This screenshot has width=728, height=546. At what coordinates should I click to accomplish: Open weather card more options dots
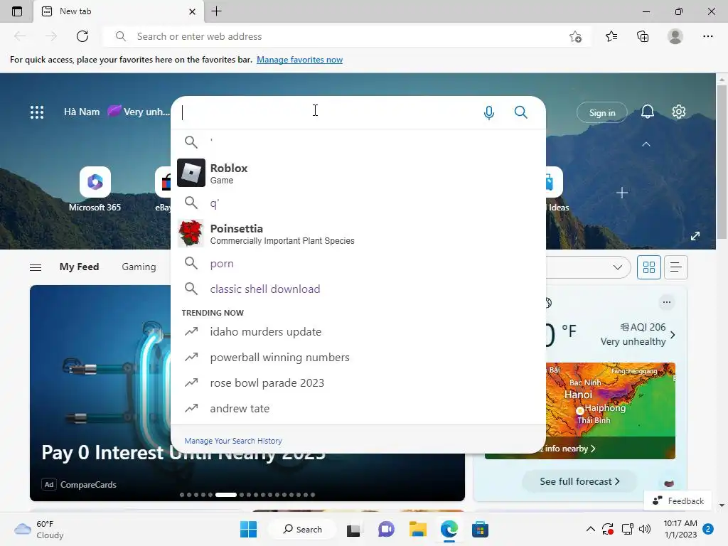coord(666,302)
